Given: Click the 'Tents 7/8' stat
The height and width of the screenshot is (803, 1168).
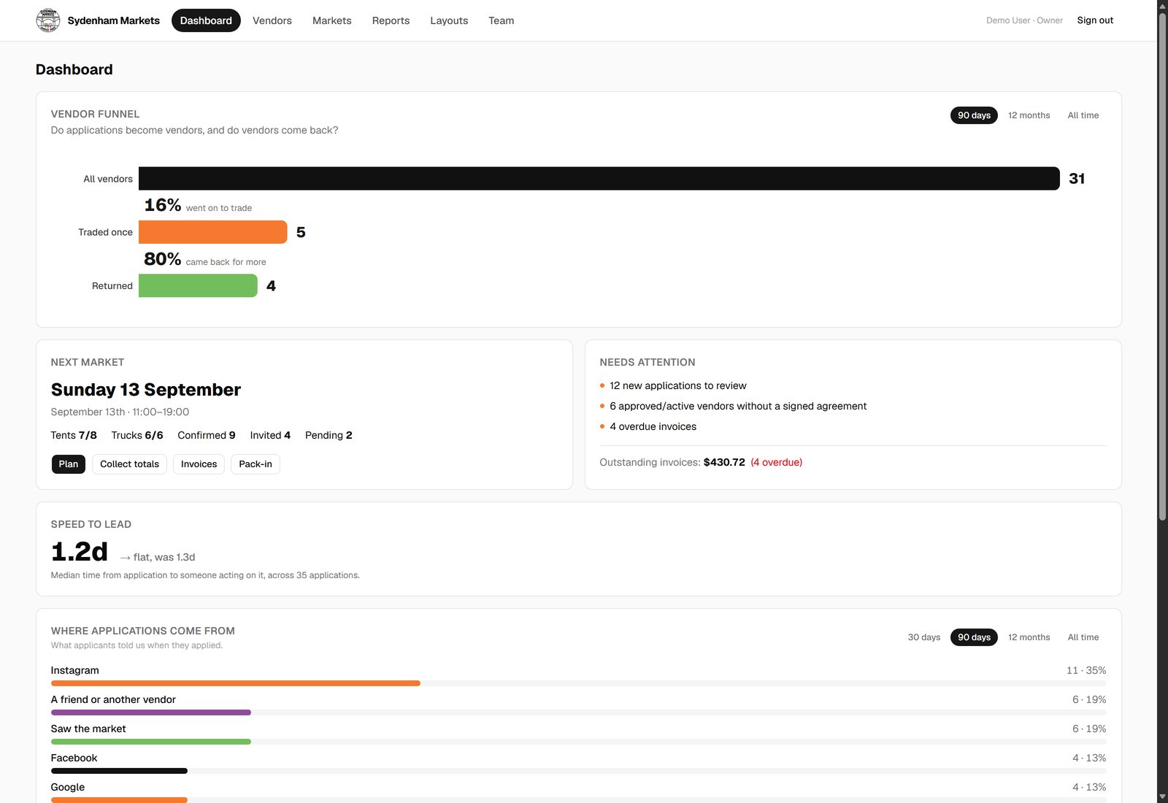Looking at the screenshot, I should coord(74,435).
